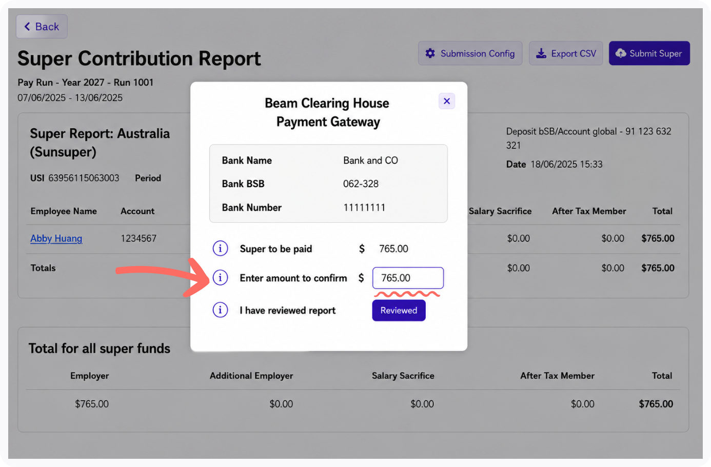Go back using the Back button

(x=42, y=27)
